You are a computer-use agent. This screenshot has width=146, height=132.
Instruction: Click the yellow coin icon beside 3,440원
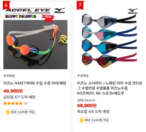(82, 120)
